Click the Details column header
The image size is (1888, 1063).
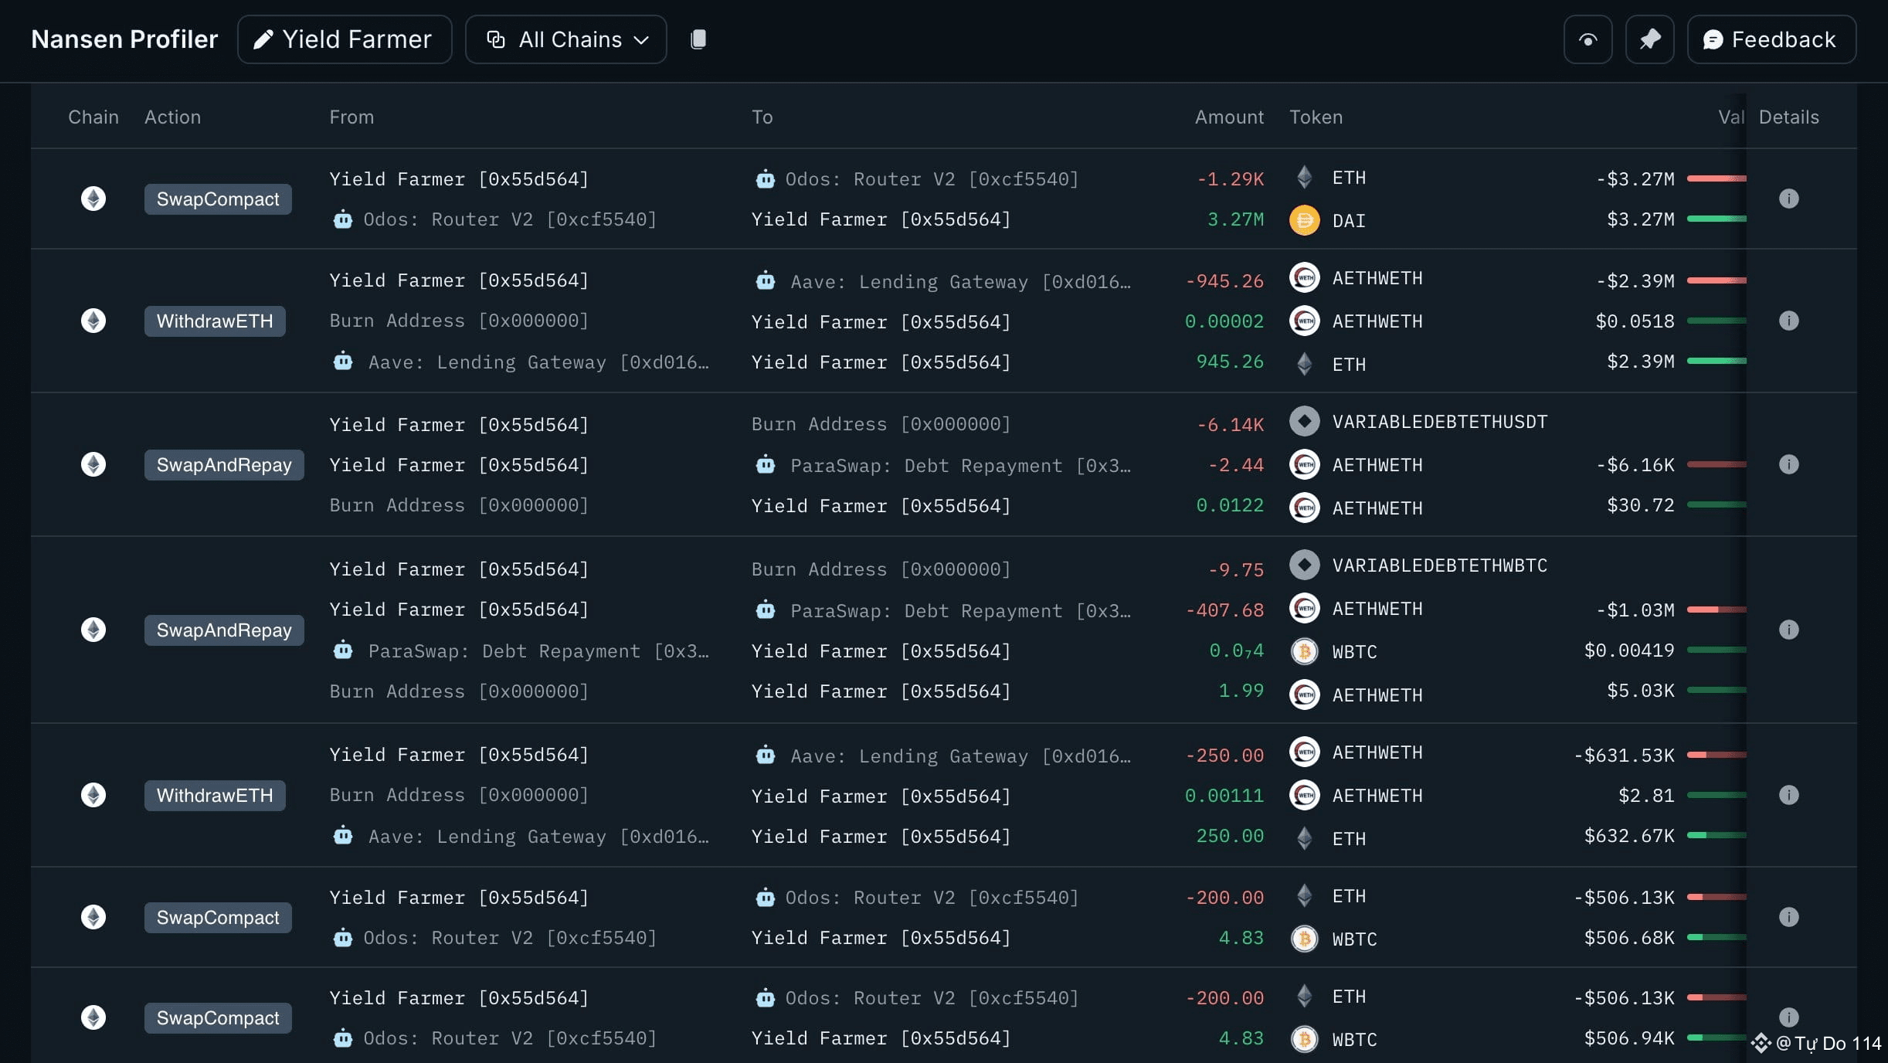(x=1788, y=117)
